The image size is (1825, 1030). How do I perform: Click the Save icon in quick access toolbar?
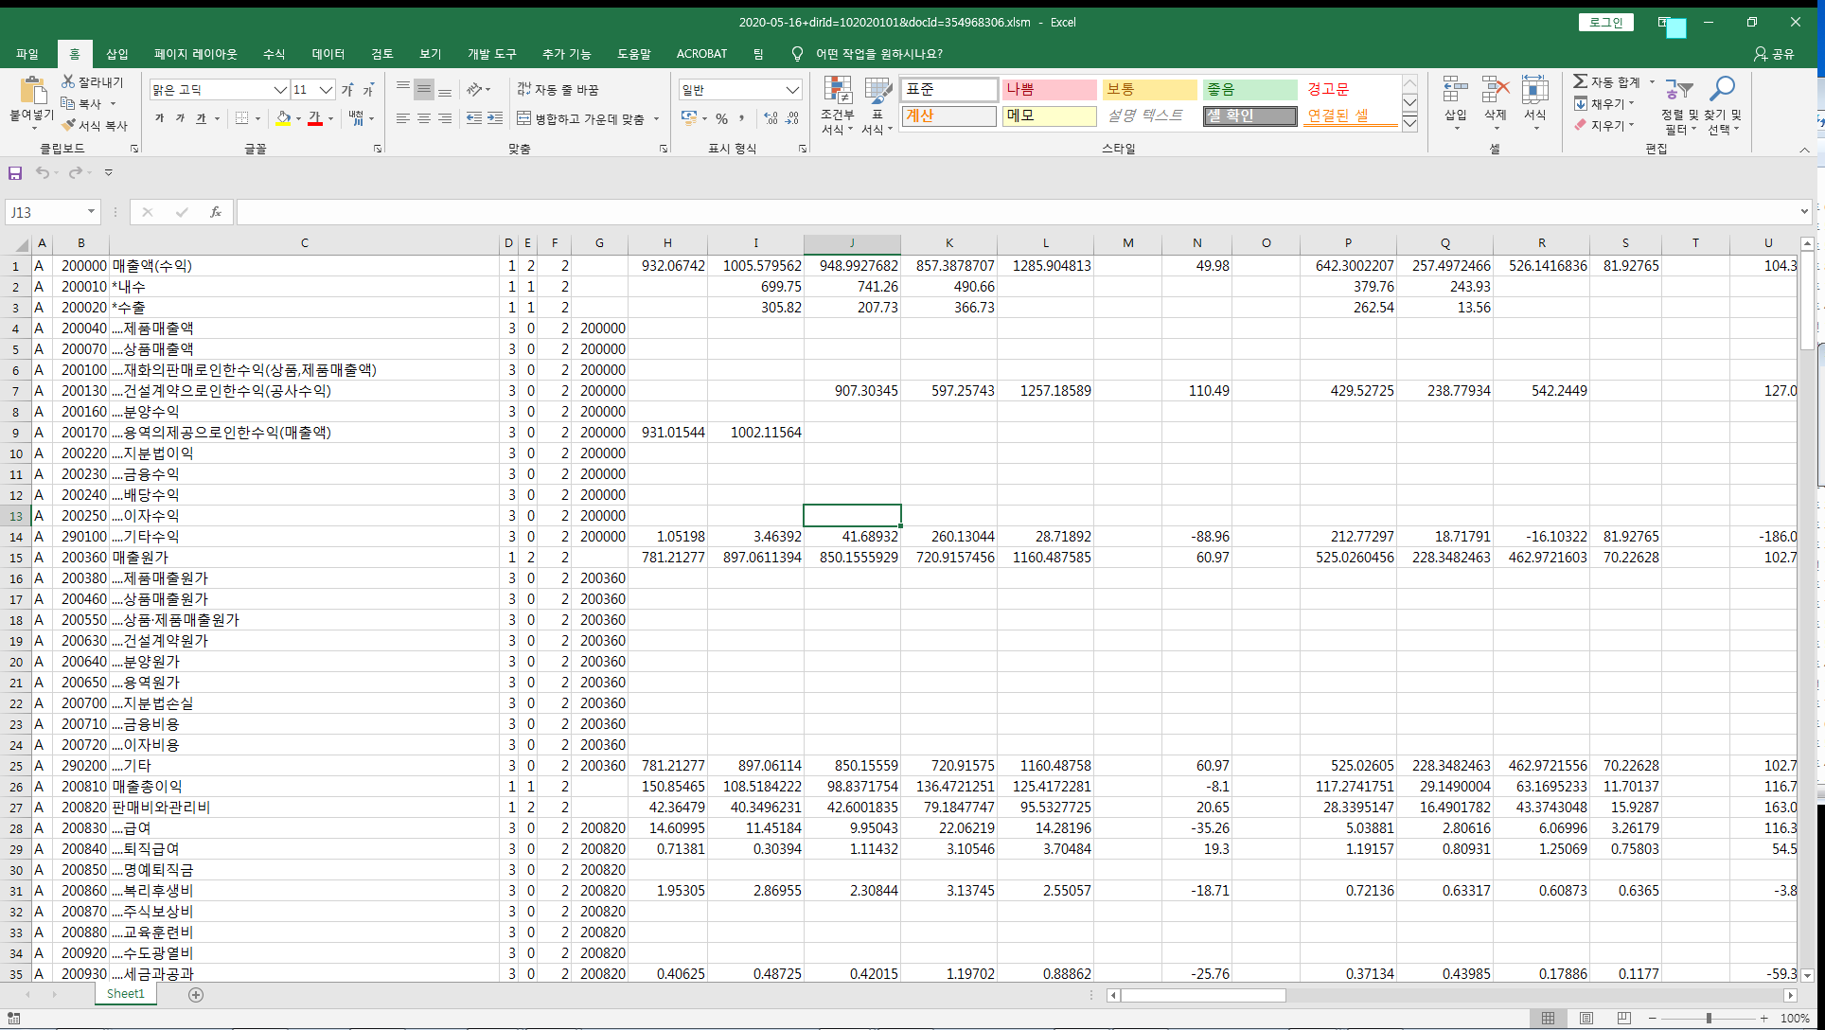(x=15, y=172)
